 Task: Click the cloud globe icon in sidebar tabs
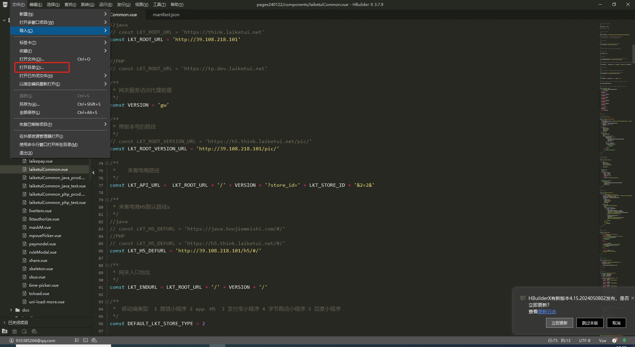tap(34, 331)
